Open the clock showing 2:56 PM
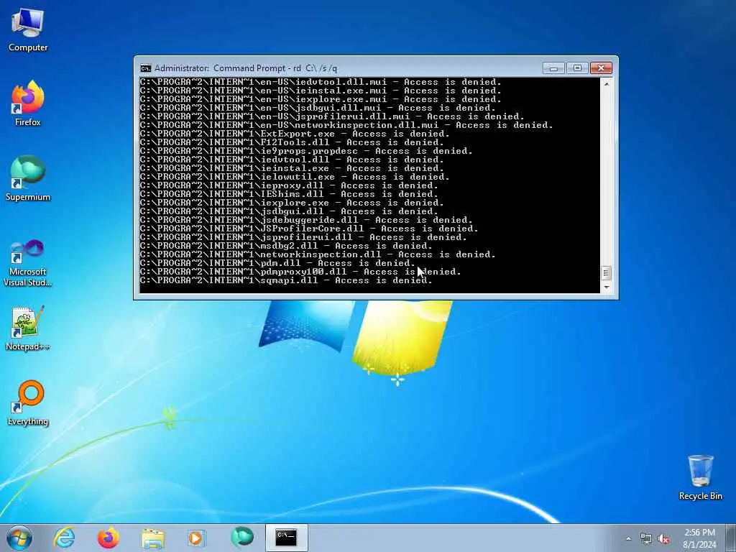The width and height of the screenshot is (736, 552). point(699,538)
